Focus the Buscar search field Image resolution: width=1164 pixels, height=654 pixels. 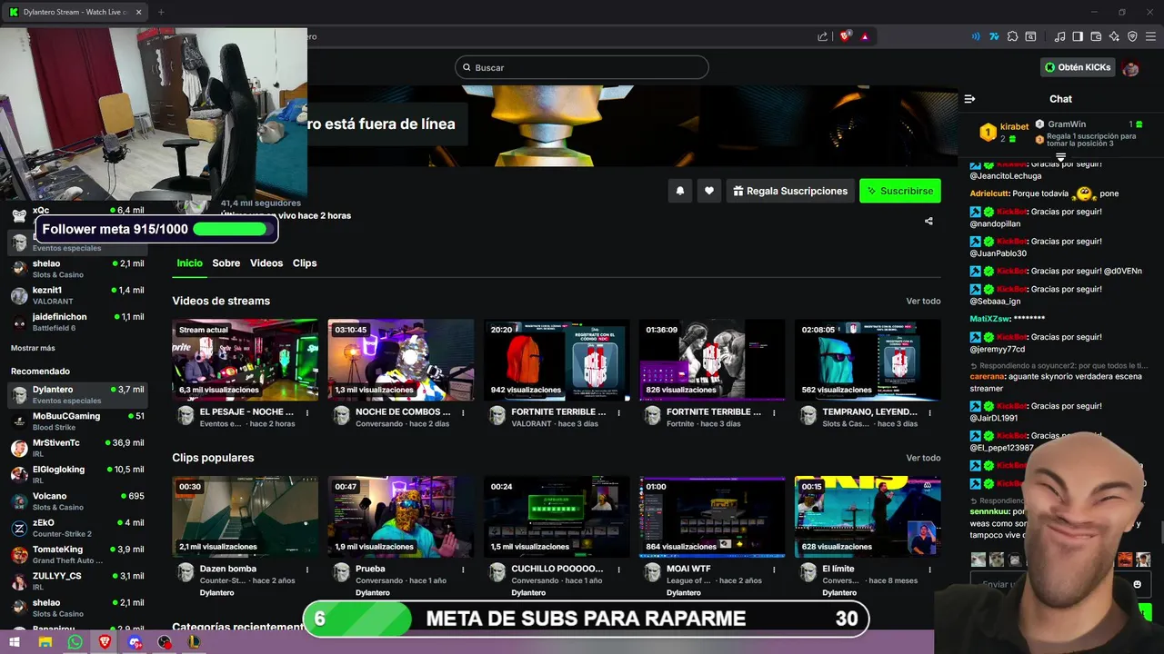(581, 67)
